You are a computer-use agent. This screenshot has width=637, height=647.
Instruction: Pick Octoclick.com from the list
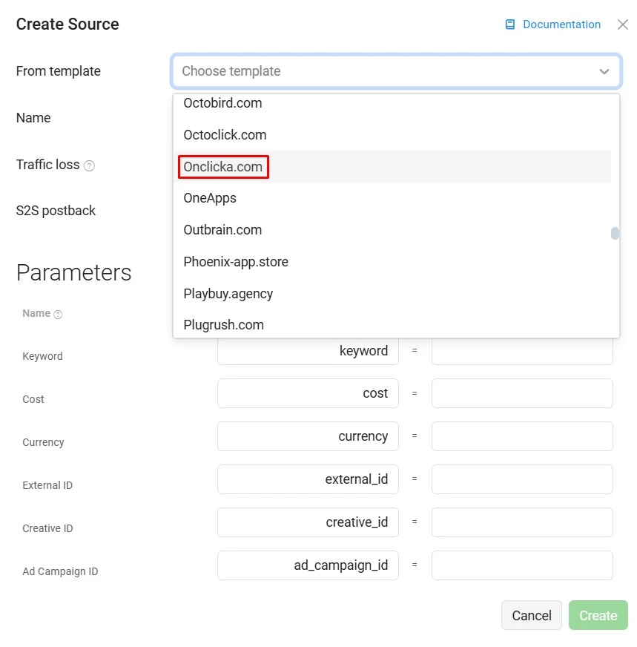coord(225,135)
